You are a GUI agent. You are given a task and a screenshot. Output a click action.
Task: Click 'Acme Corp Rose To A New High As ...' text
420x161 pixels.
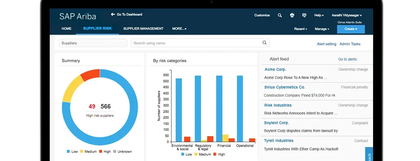[295, 78]
